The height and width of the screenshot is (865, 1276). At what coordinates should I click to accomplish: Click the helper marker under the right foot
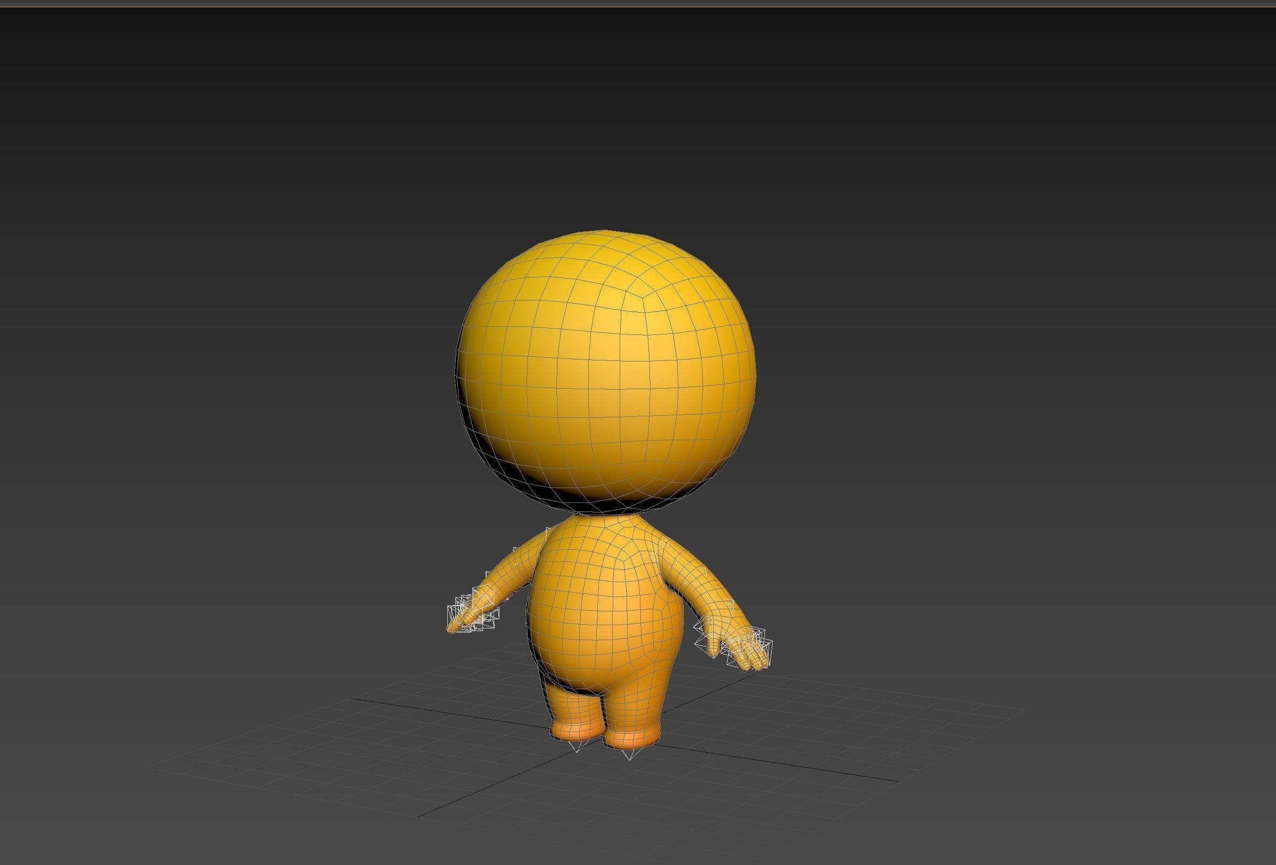pyautogui.click(x=629, y=754)
